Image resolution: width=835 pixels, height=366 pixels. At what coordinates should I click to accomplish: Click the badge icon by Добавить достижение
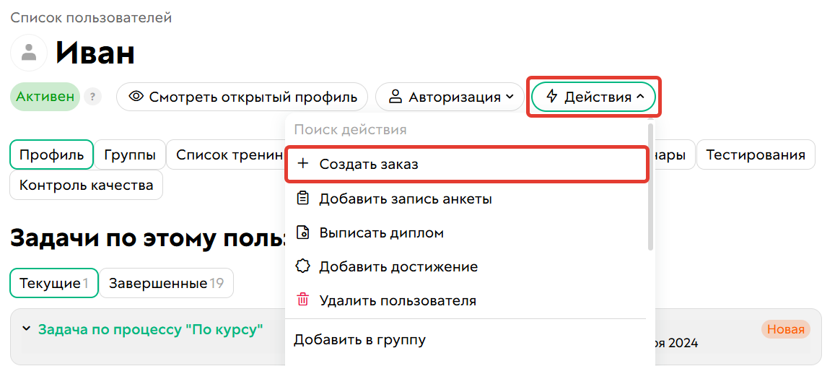pyautogui.click(x=302, y=266)
